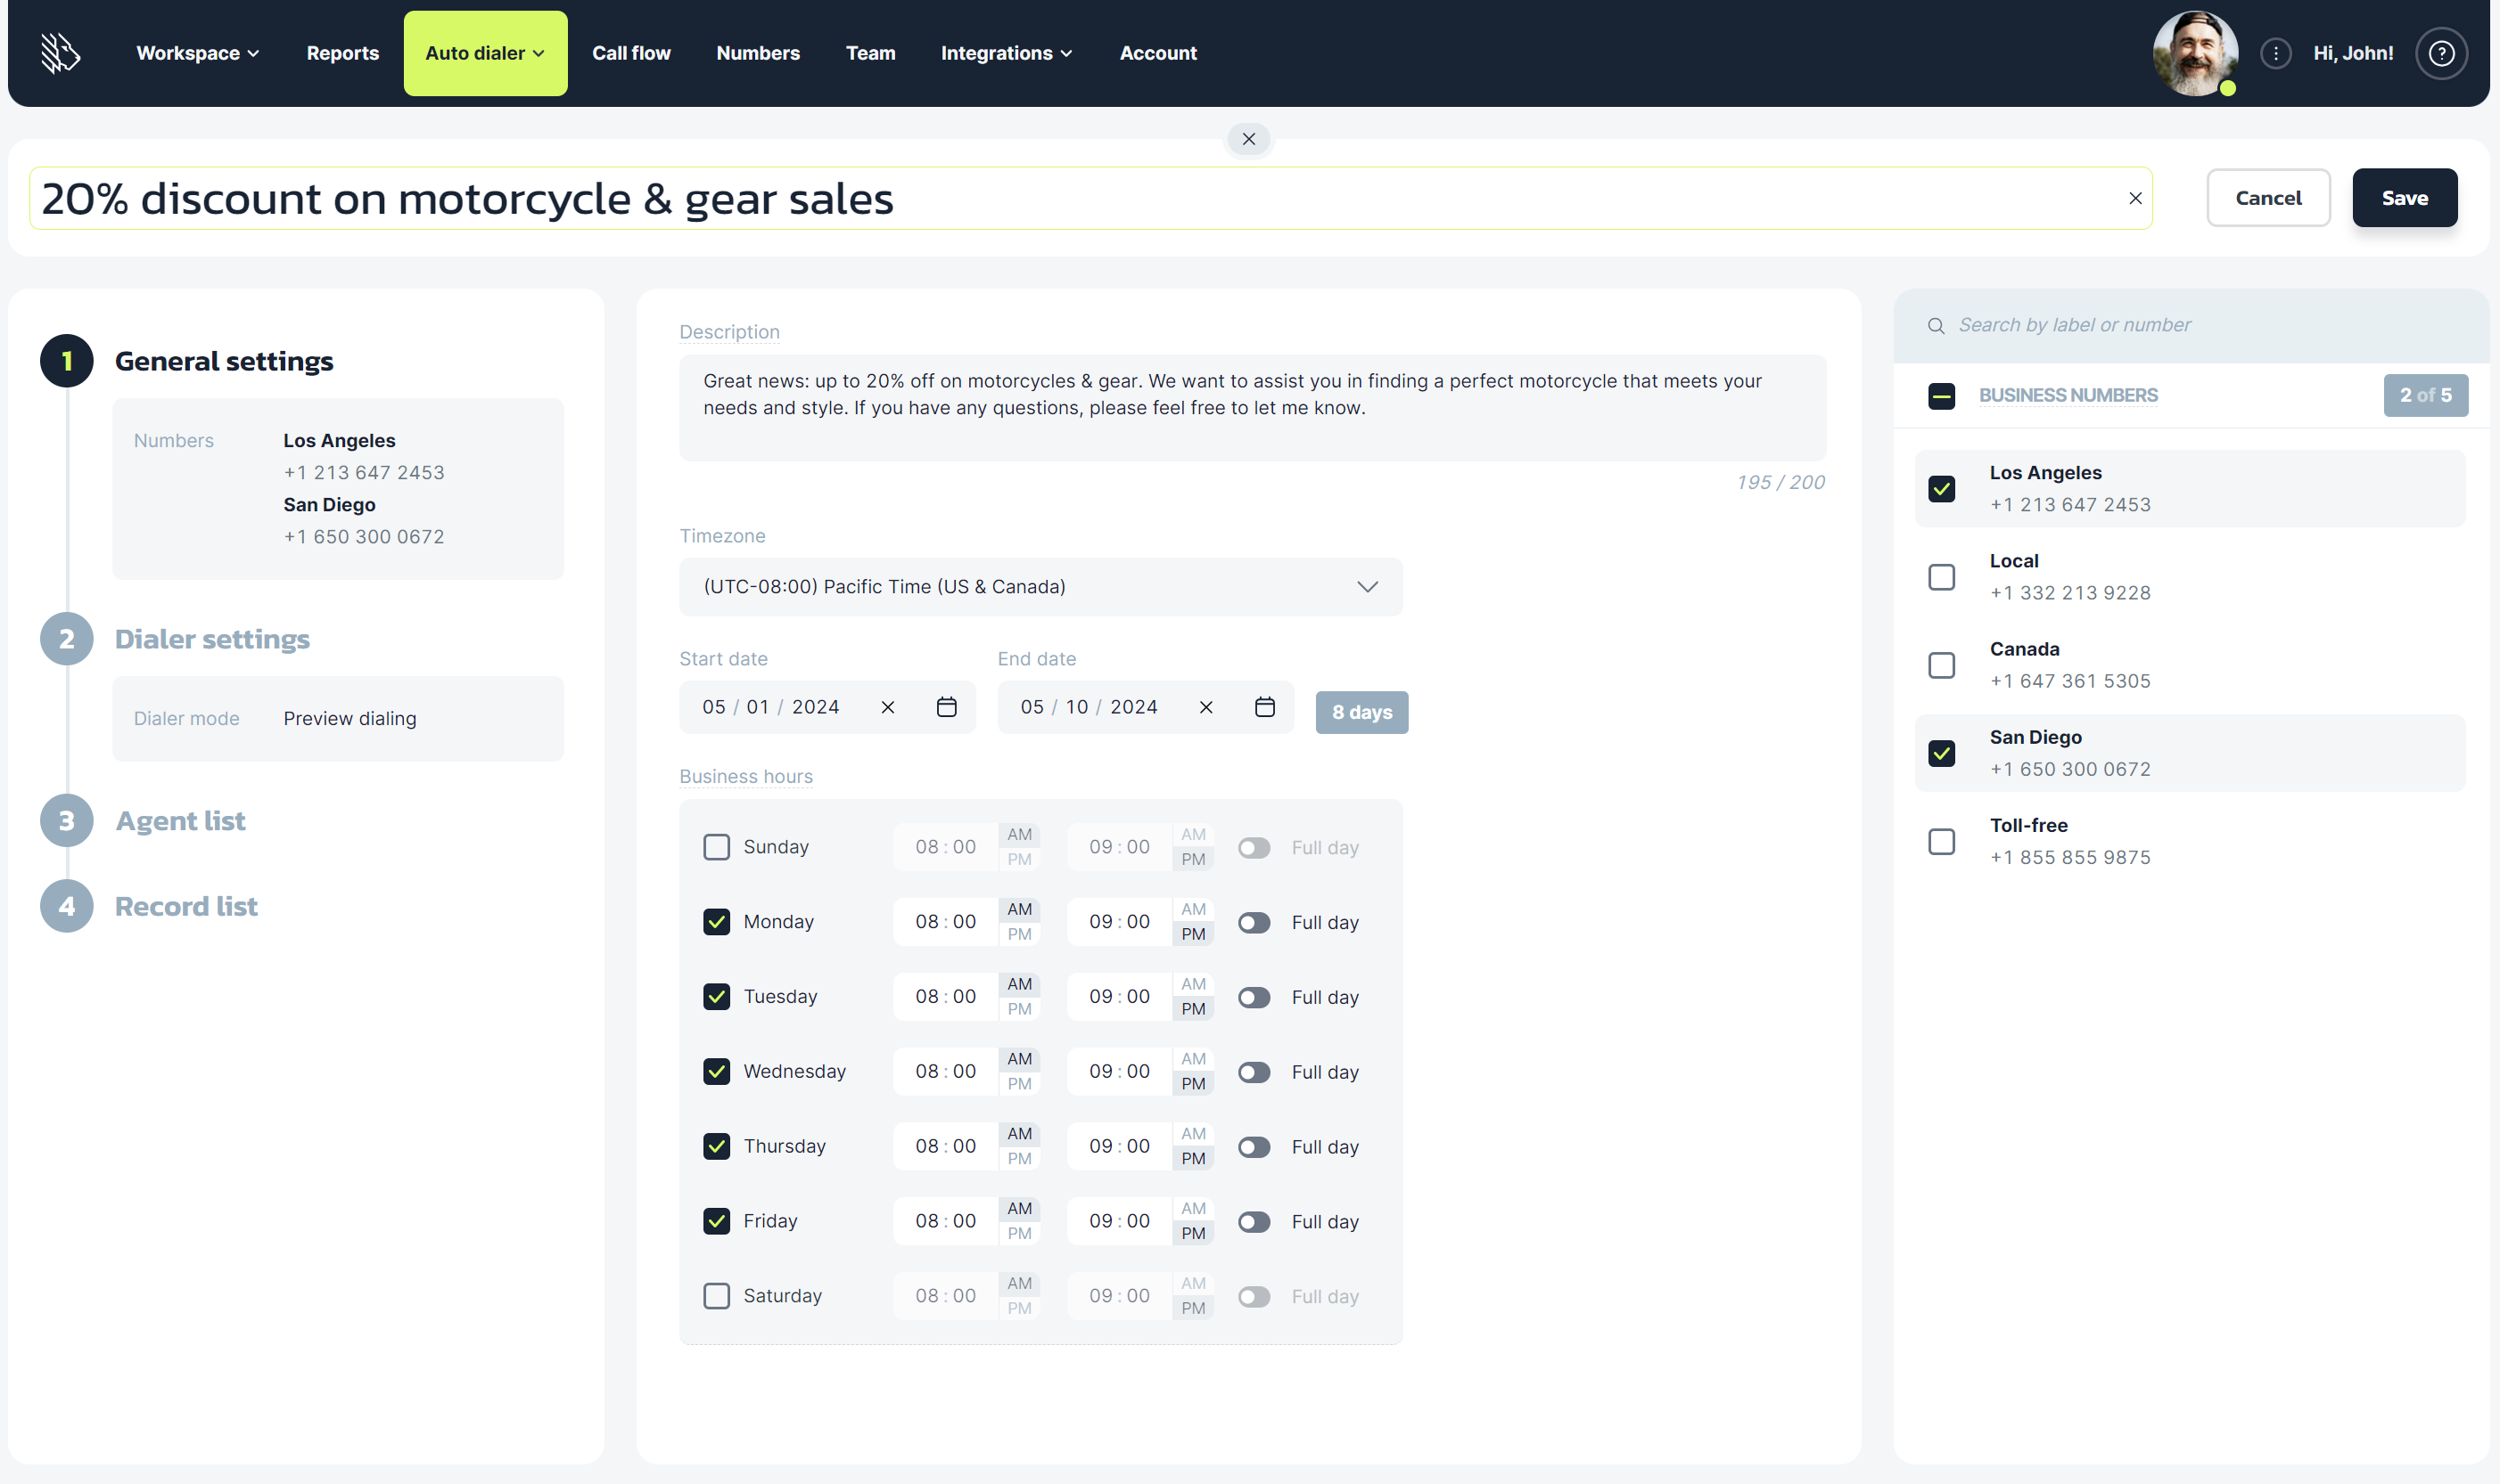Click the Save button
Screen dimensions: 2500x1484
coord(2404,198)
